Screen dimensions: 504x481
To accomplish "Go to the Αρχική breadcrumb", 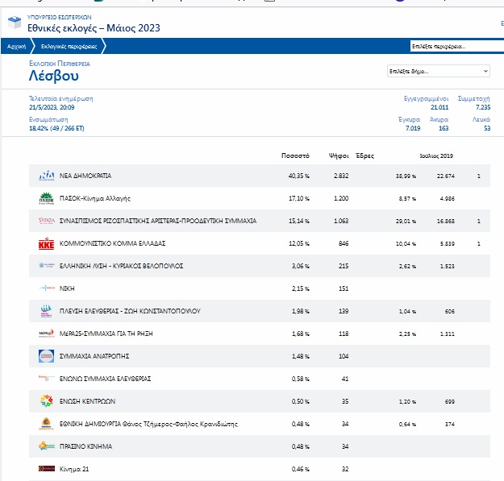I will 16,46.
